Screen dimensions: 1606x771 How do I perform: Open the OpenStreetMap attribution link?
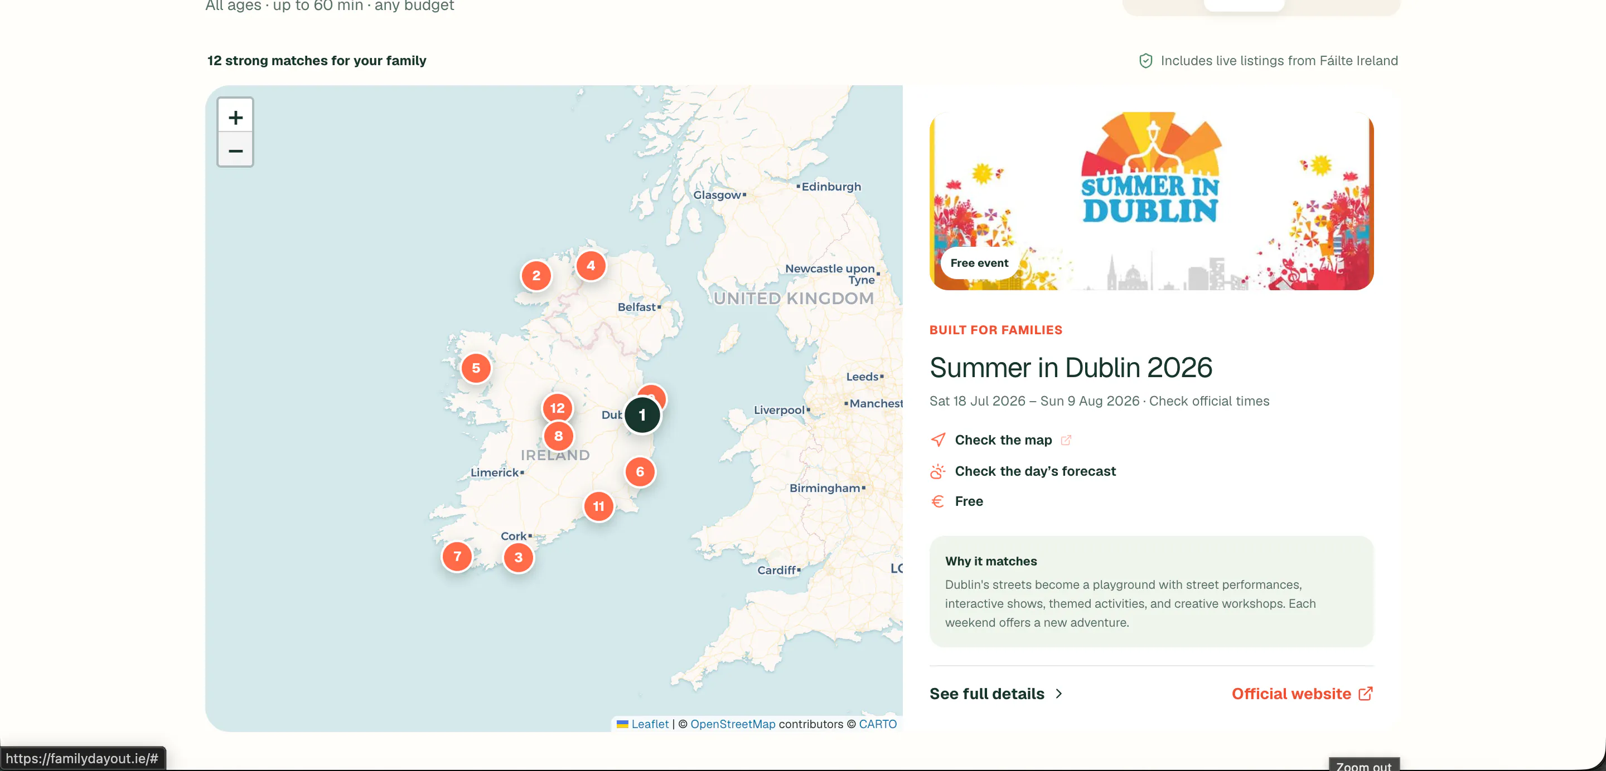pyautogui.click(x=733, y=724)
